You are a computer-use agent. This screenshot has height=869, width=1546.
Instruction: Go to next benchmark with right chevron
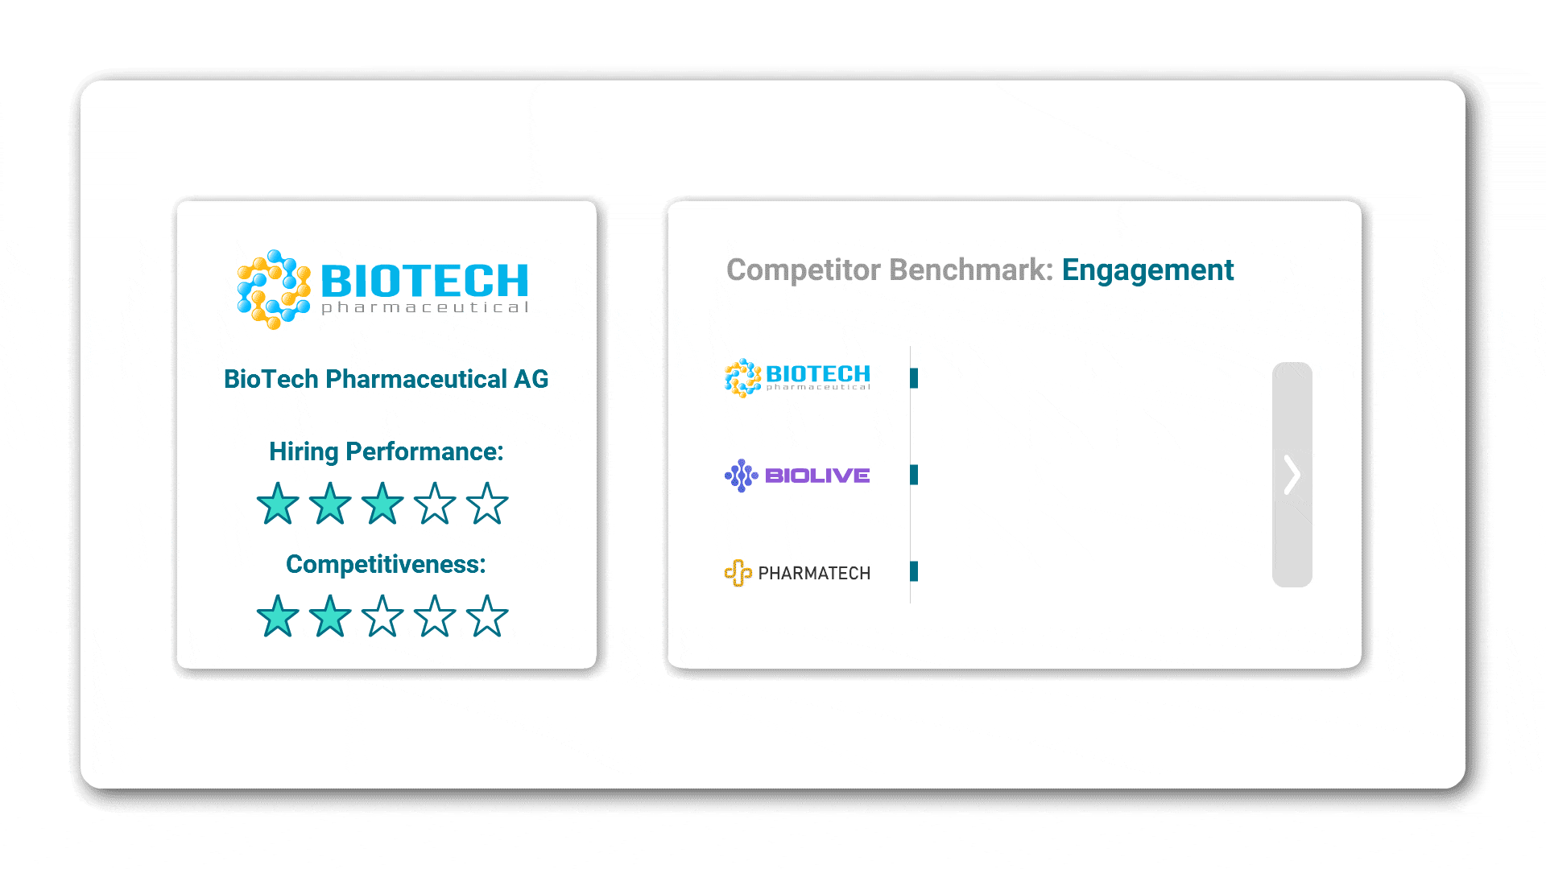[x=1292, y=475]
